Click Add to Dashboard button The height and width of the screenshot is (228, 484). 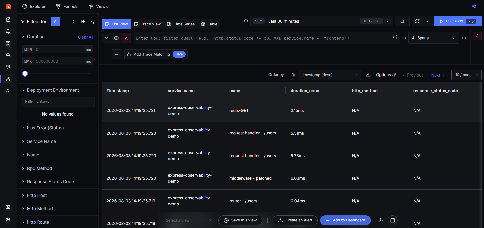coord(345,220)
